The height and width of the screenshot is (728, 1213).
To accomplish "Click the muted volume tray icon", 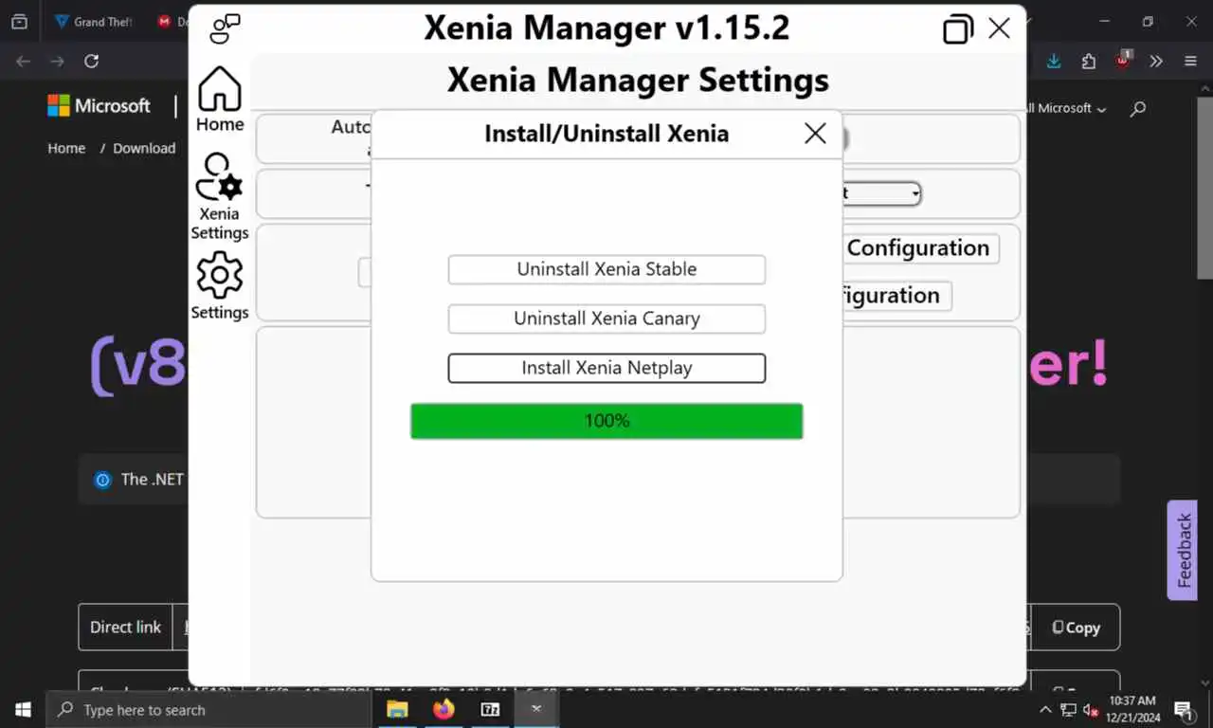I will [1091, 709].
